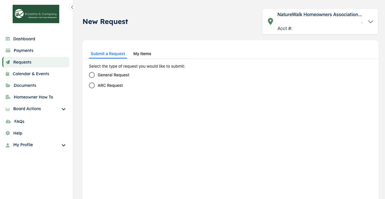Click the Requests paper plane icon
The image size is (385, 199).
[x=8, y=62]
